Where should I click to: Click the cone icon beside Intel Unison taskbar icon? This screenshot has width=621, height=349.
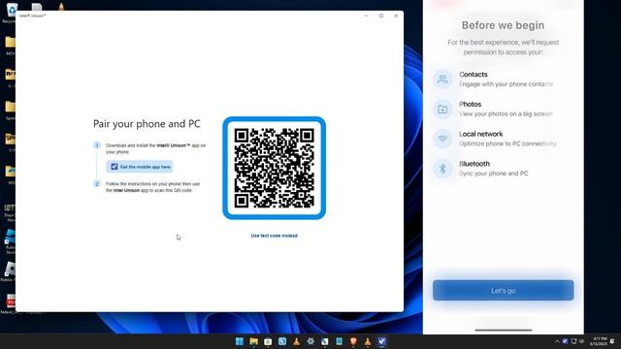[368, 341]
